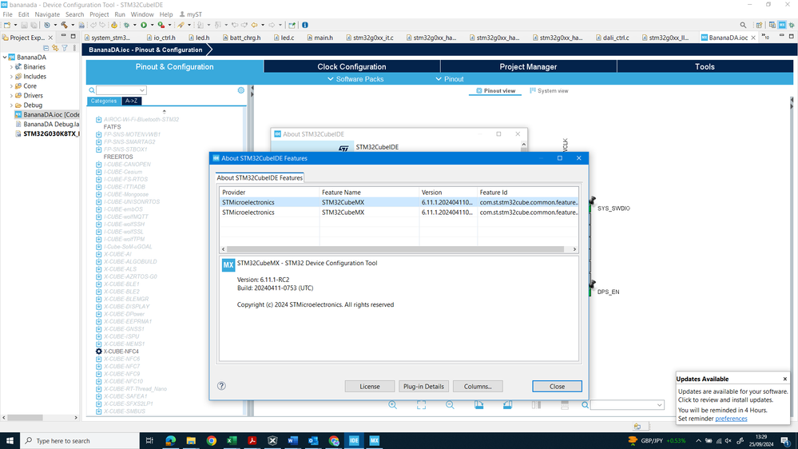
Task: Click the Rotate counter-clockwise icon below pinout
Action: [x=507, y=405]
